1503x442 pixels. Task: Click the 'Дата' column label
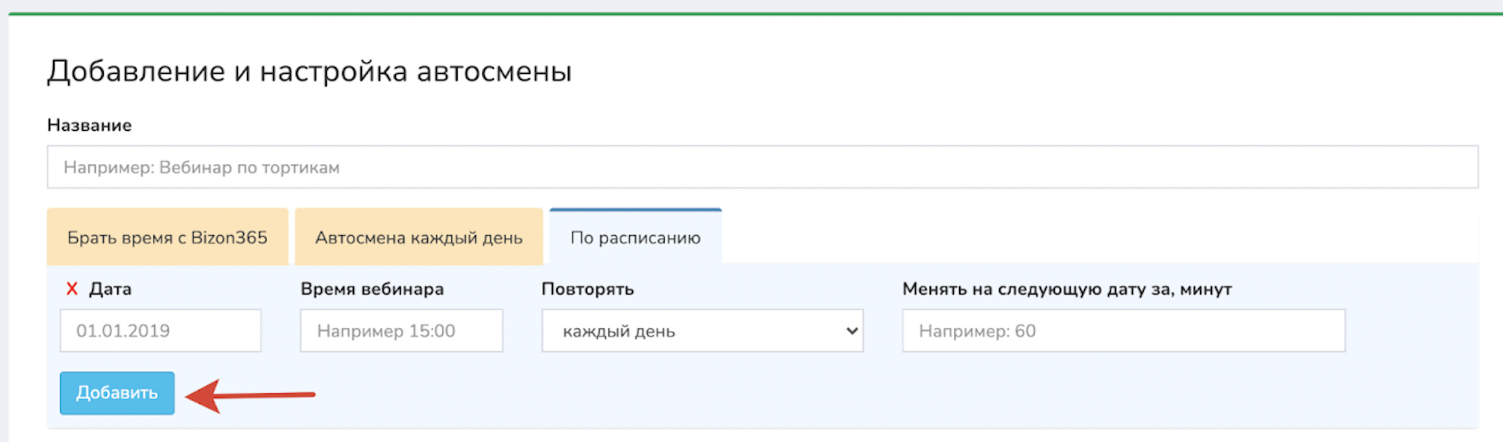click(110, 289)
